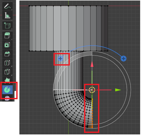The image size is (143, 137).
Task: Click the red upward gizmo arrow
Action: [x=92, y=64]
